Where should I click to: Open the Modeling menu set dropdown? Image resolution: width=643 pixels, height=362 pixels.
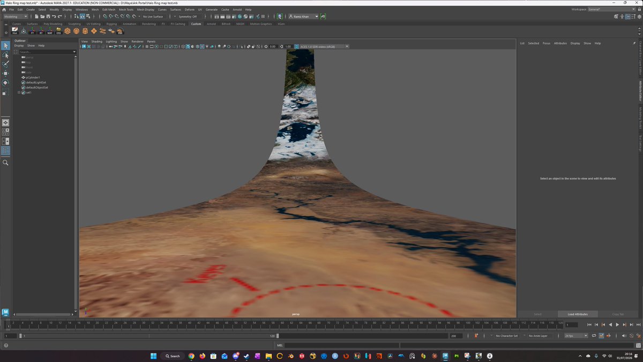[x=15, y=17]
